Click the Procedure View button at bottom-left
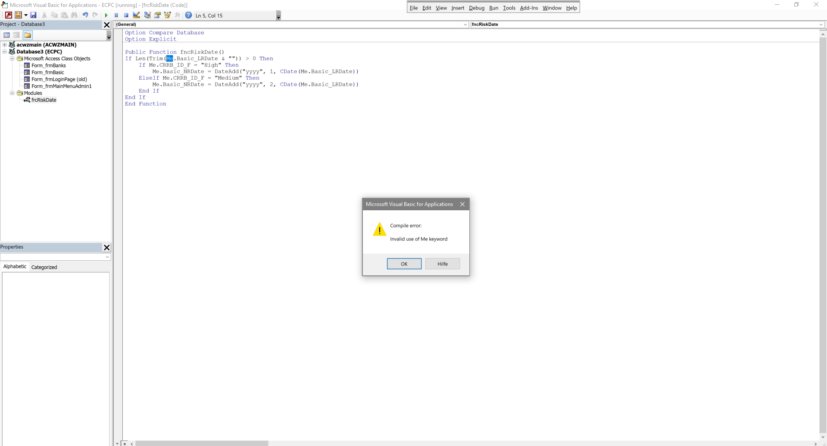This screenshot has width=827, height=446. coord(117,443)
